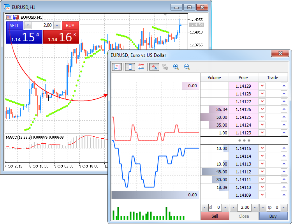Screen dimensions: 292x224
Task: Zoom out the depth of market
Action: tap(186, 67)
